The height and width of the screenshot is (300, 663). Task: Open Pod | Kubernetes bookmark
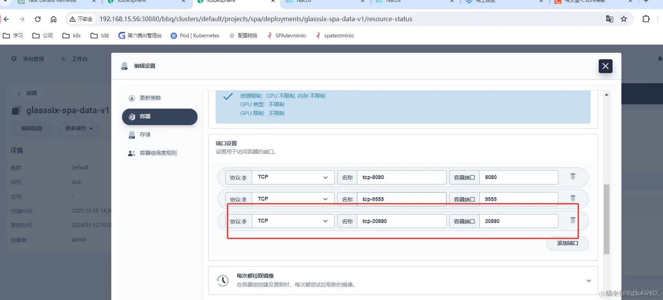coord(195,35)
